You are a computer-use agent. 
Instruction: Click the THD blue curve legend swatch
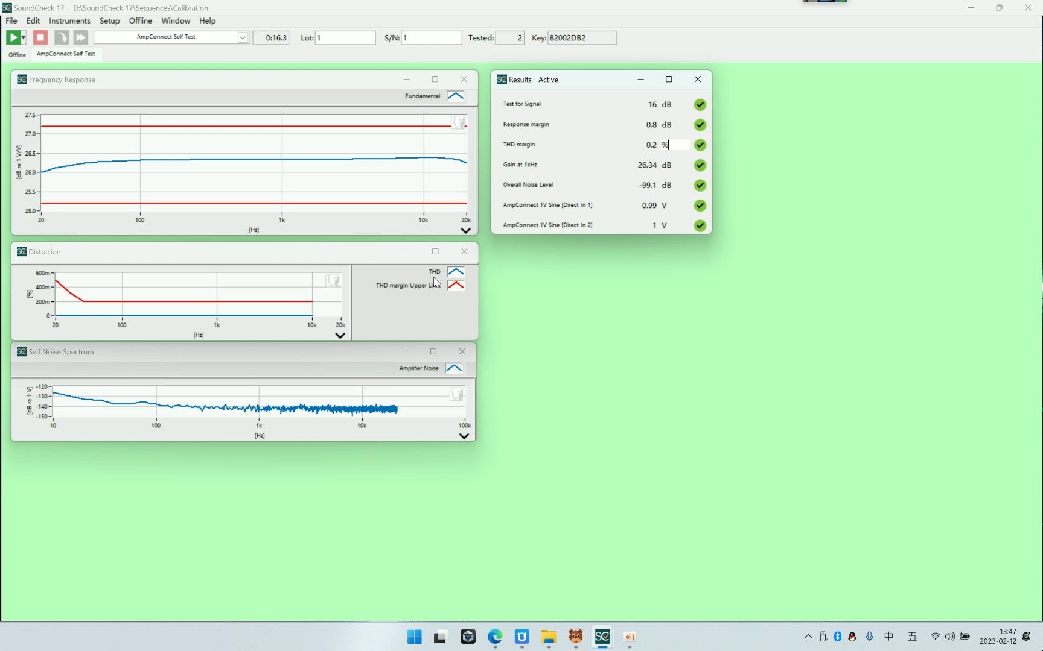[456, 272]
